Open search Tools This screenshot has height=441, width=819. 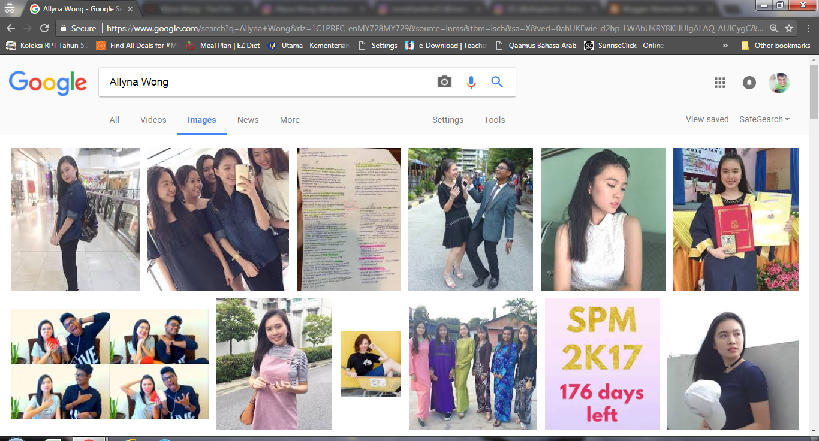tap(494, 120)
